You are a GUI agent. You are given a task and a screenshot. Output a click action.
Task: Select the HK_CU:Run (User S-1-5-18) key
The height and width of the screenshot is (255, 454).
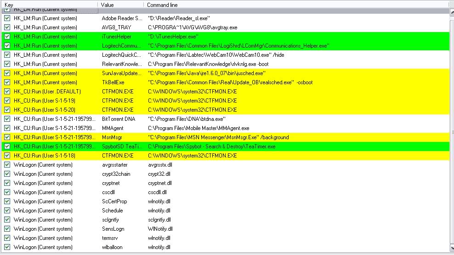(x=45, y=156)
